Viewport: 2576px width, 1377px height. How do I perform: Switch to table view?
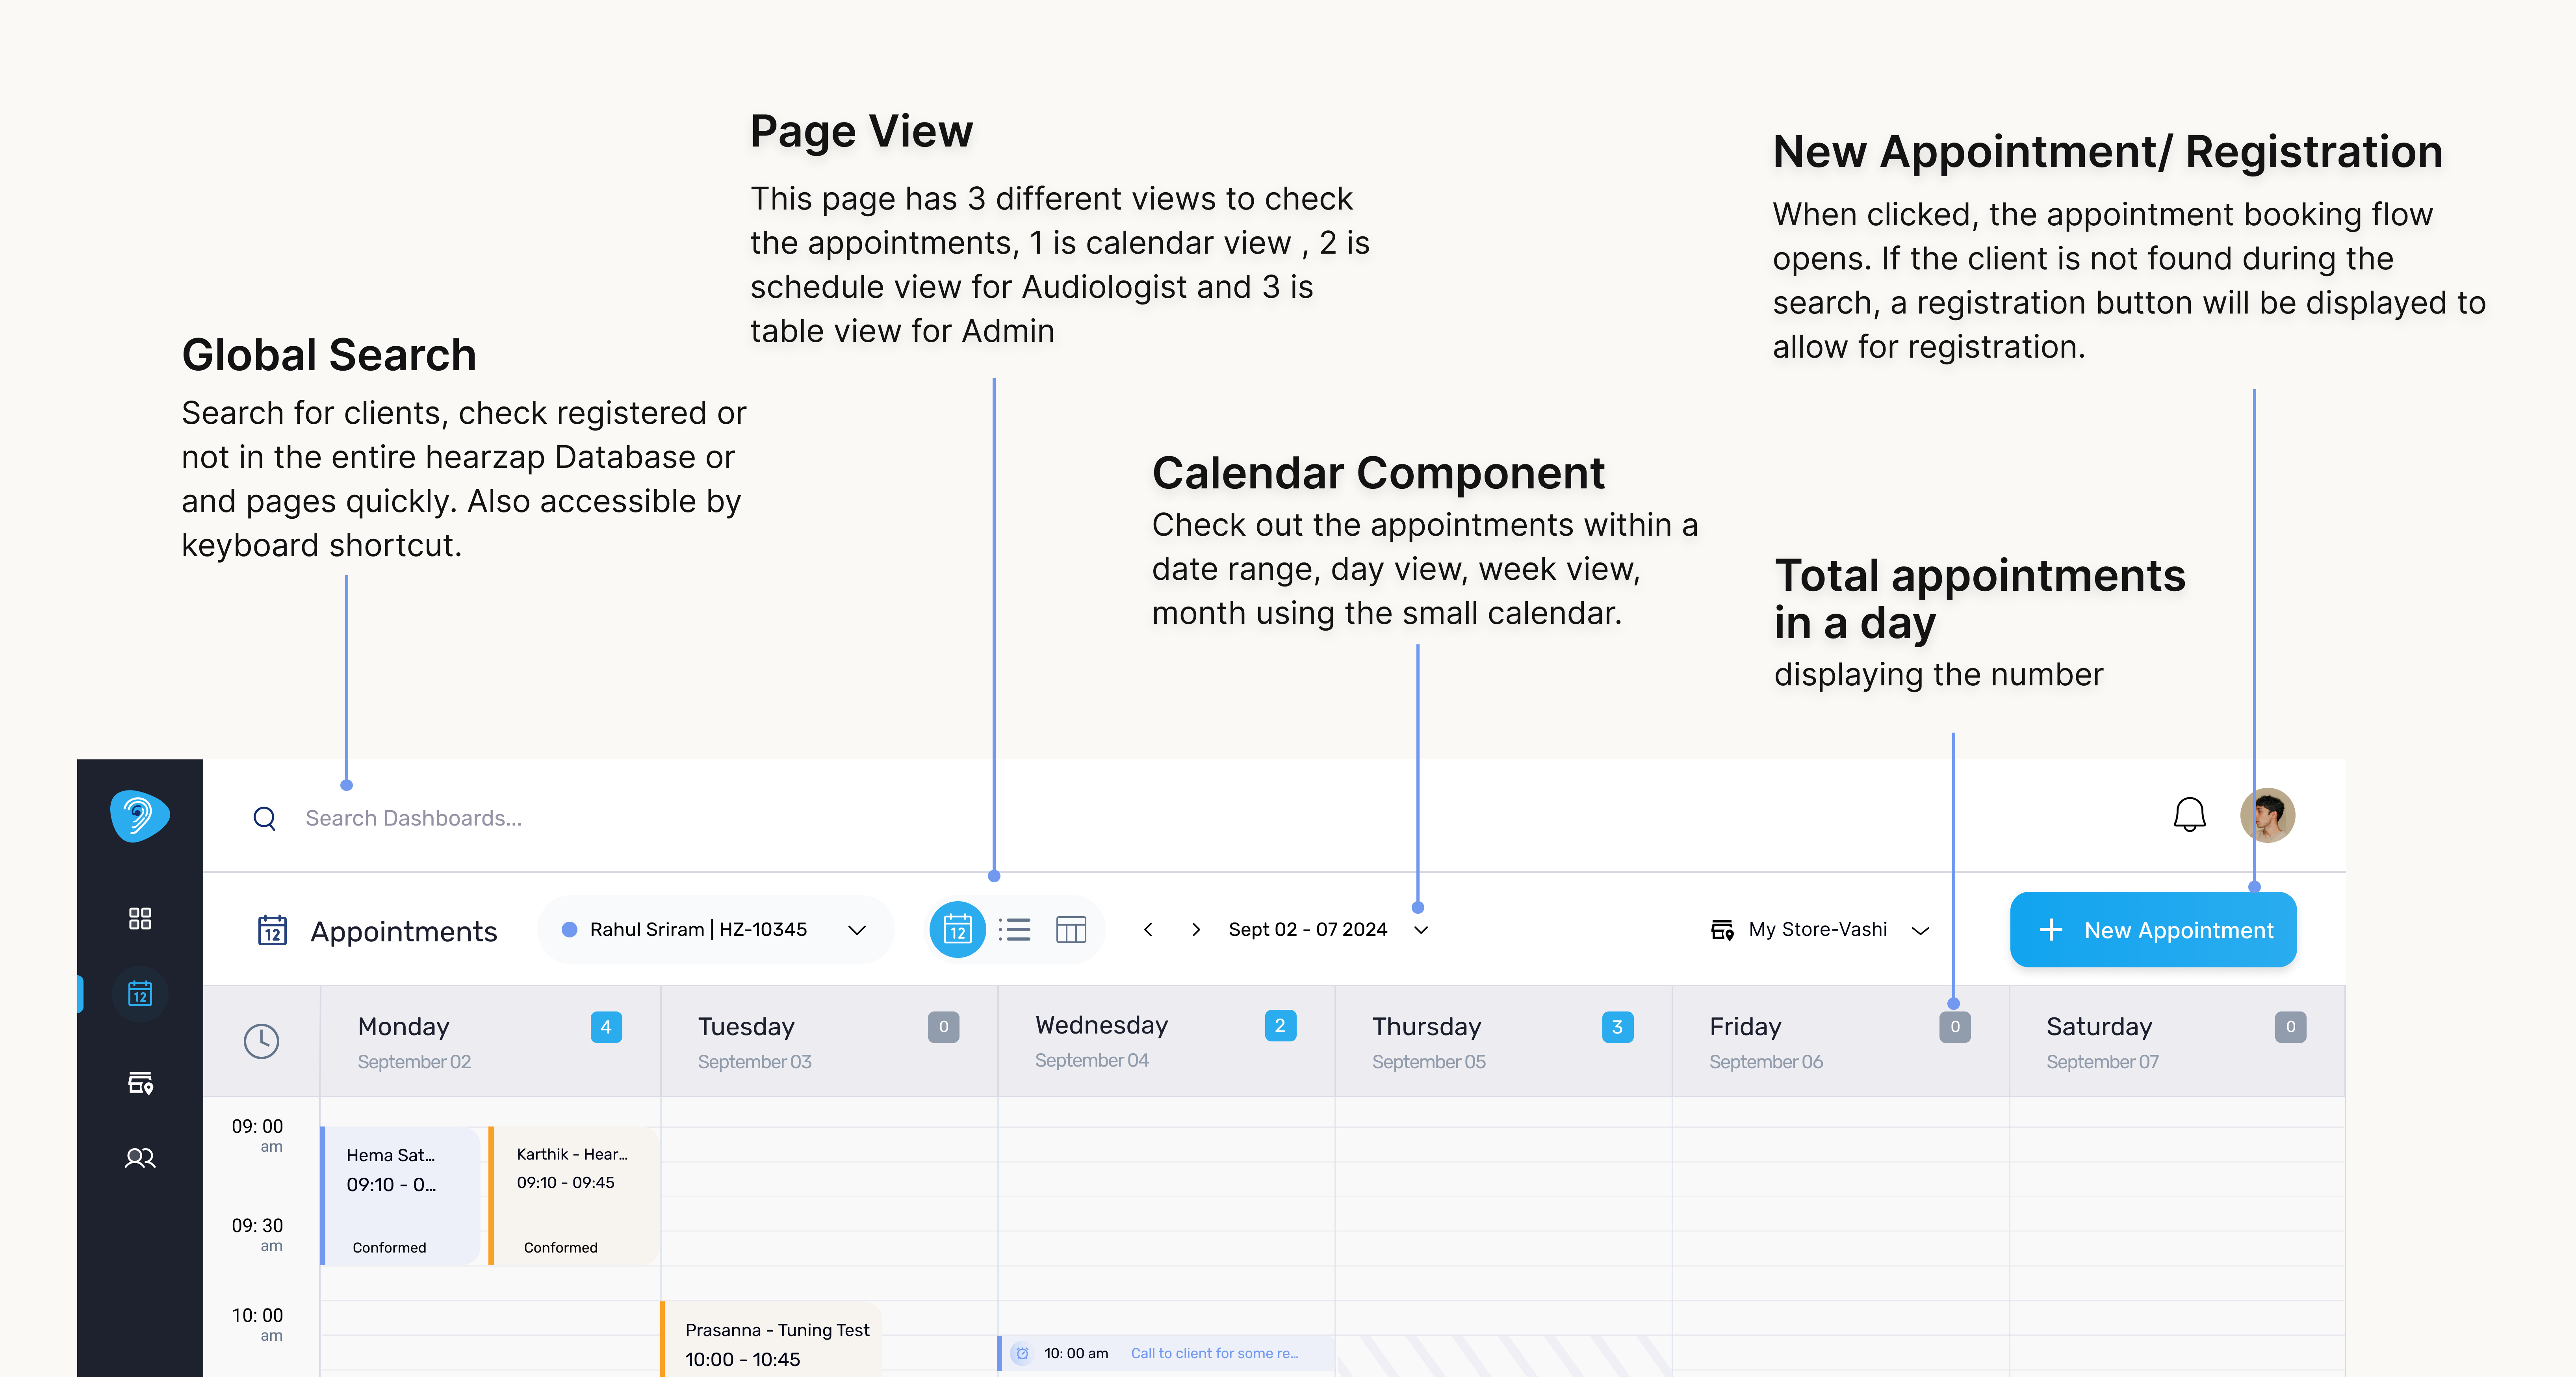[x=1071, y=930]
